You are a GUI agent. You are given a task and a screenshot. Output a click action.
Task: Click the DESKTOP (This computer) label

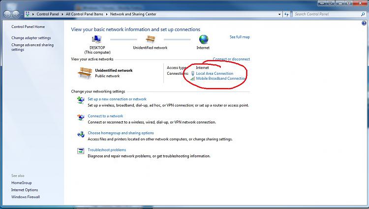(x=97, y=50)
